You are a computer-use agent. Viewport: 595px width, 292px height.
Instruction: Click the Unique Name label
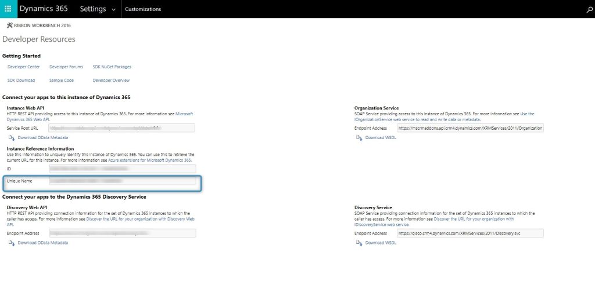click(19, 181)
